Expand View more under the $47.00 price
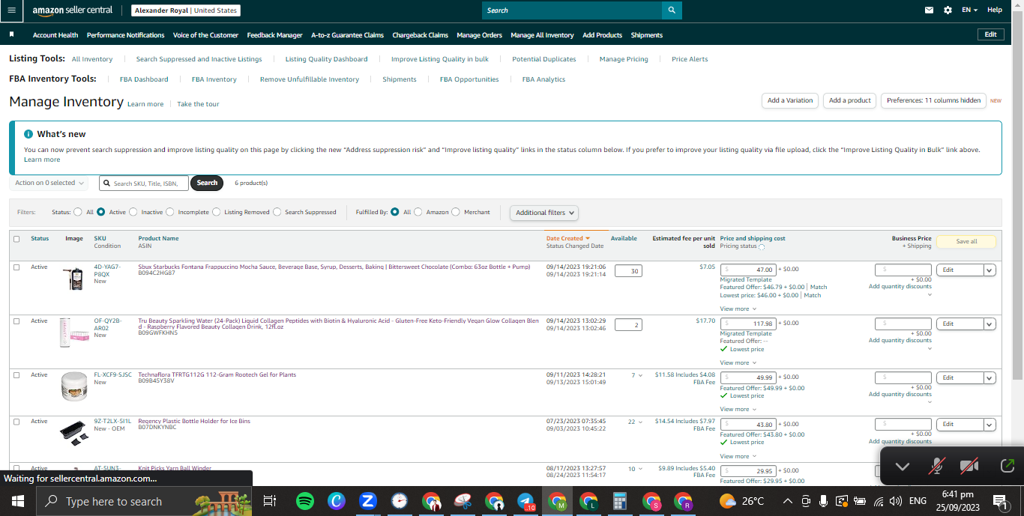Image resolution: width=1024 pixels, height=516 pixels. pyautogui.click(x=738, y=309)
